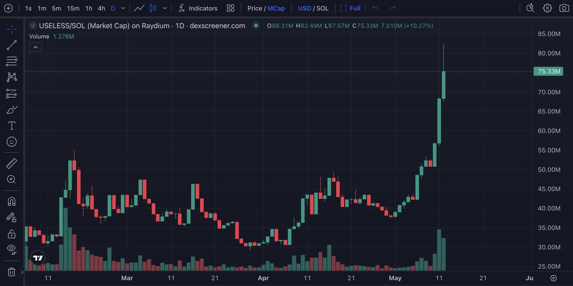This screenshot has width=573, height=286.
Task: Switch denomination to SOL
Action: coord(322,9)
